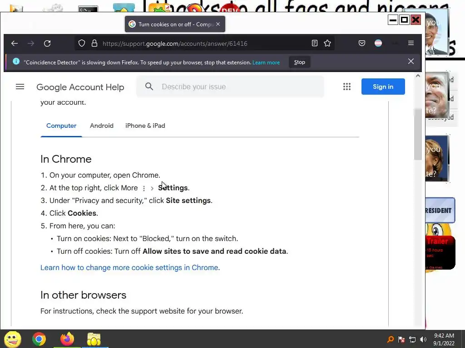Click the 'In Chrome' heading text
The height and width of the screenshot is (348, 465).
coord(66,159)
